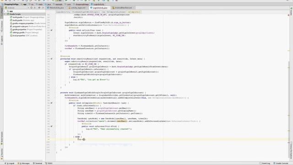Toggle the Build Variants tool window

(2, 138)
